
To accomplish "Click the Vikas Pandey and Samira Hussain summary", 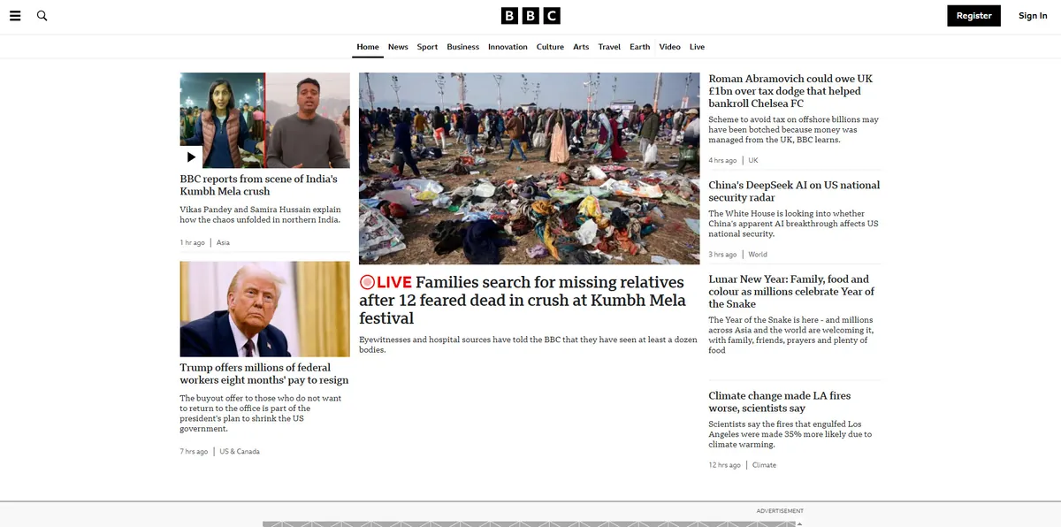I will pos(260,215).
